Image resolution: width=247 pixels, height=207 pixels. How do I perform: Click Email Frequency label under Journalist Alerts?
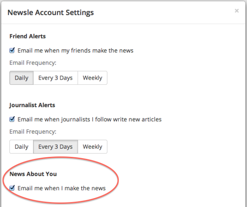pos(33,132)
